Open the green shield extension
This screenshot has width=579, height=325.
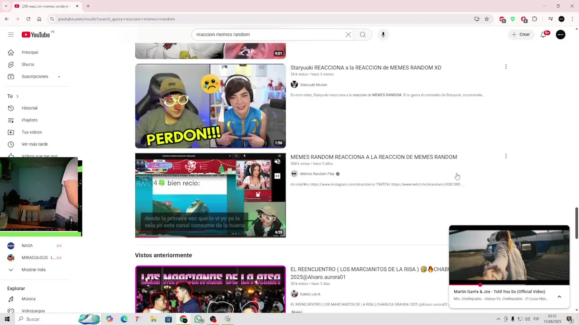point(513,19)
